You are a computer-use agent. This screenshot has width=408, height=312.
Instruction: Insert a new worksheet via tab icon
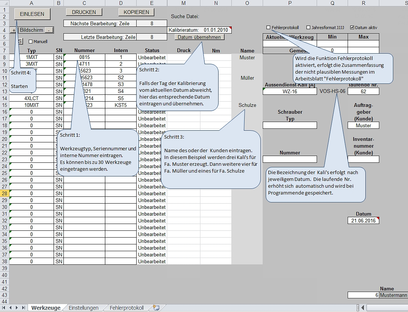point(156,308)
